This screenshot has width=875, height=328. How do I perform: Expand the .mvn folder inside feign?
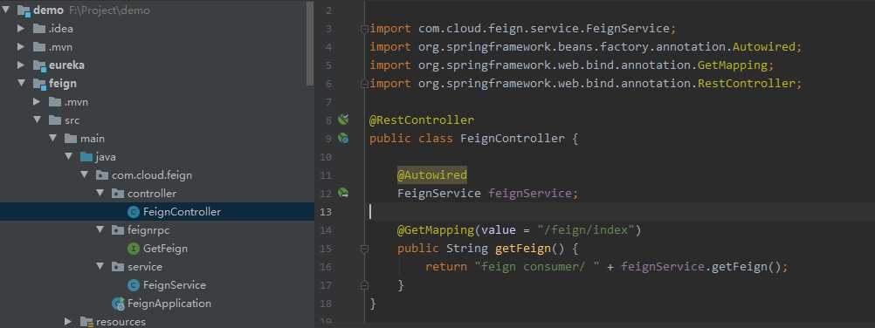click(x=37, y=102)
